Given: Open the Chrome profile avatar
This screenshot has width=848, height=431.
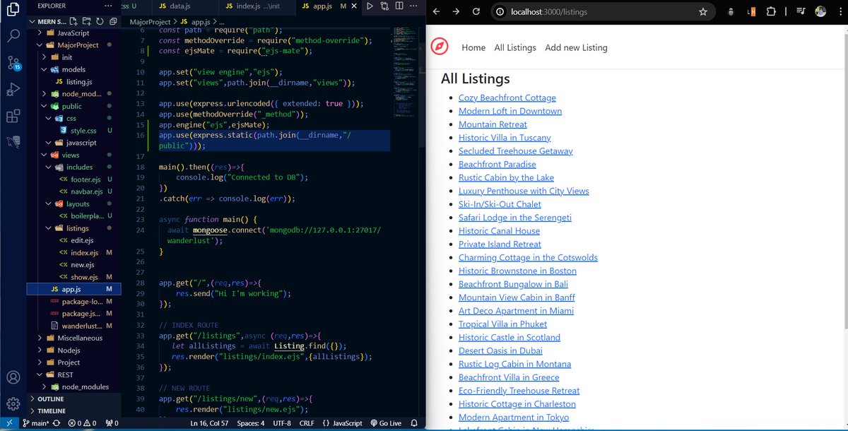Looking at the screenshot, I should coord(820,11).
